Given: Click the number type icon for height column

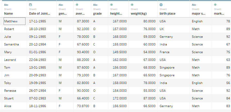Looking at the screenshot, I should [112, 5].
